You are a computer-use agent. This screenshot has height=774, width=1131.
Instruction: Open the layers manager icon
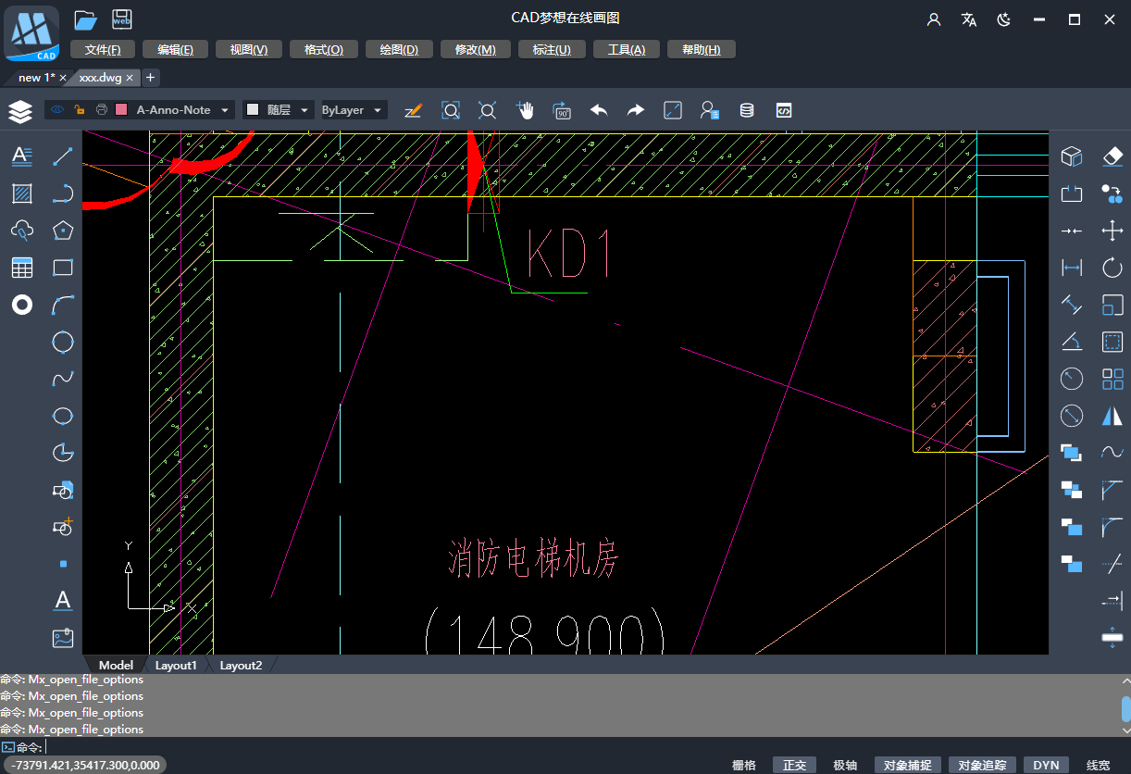point(20,111)
